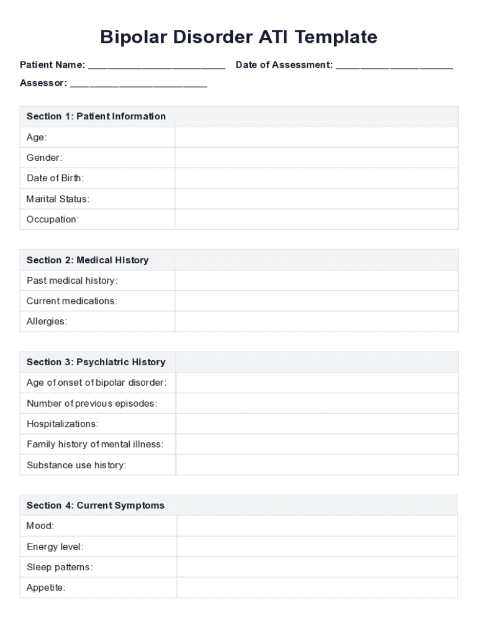Click the Patient Name blank line
This screenshot has width=478, height=636.
[156, 66]
